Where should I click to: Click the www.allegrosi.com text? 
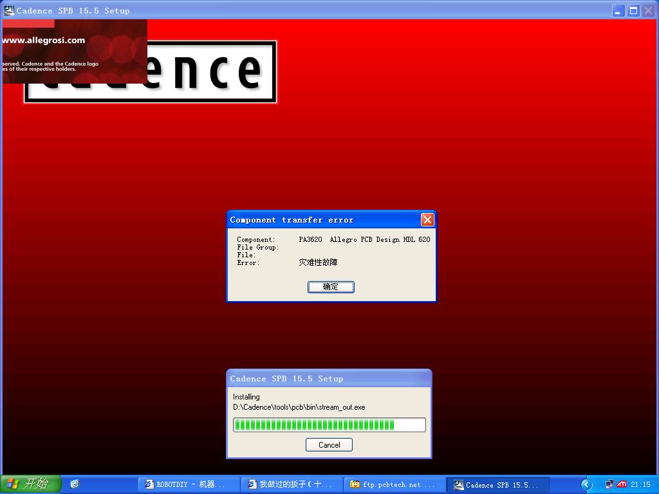pos(43,41)
